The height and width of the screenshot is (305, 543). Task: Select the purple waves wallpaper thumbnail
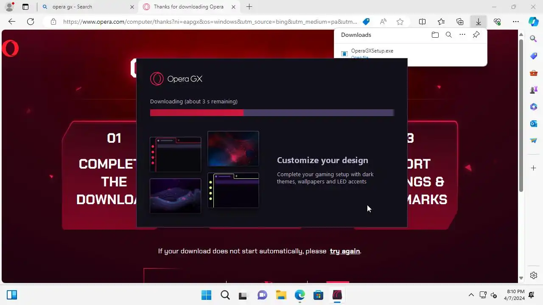(175, 196)
